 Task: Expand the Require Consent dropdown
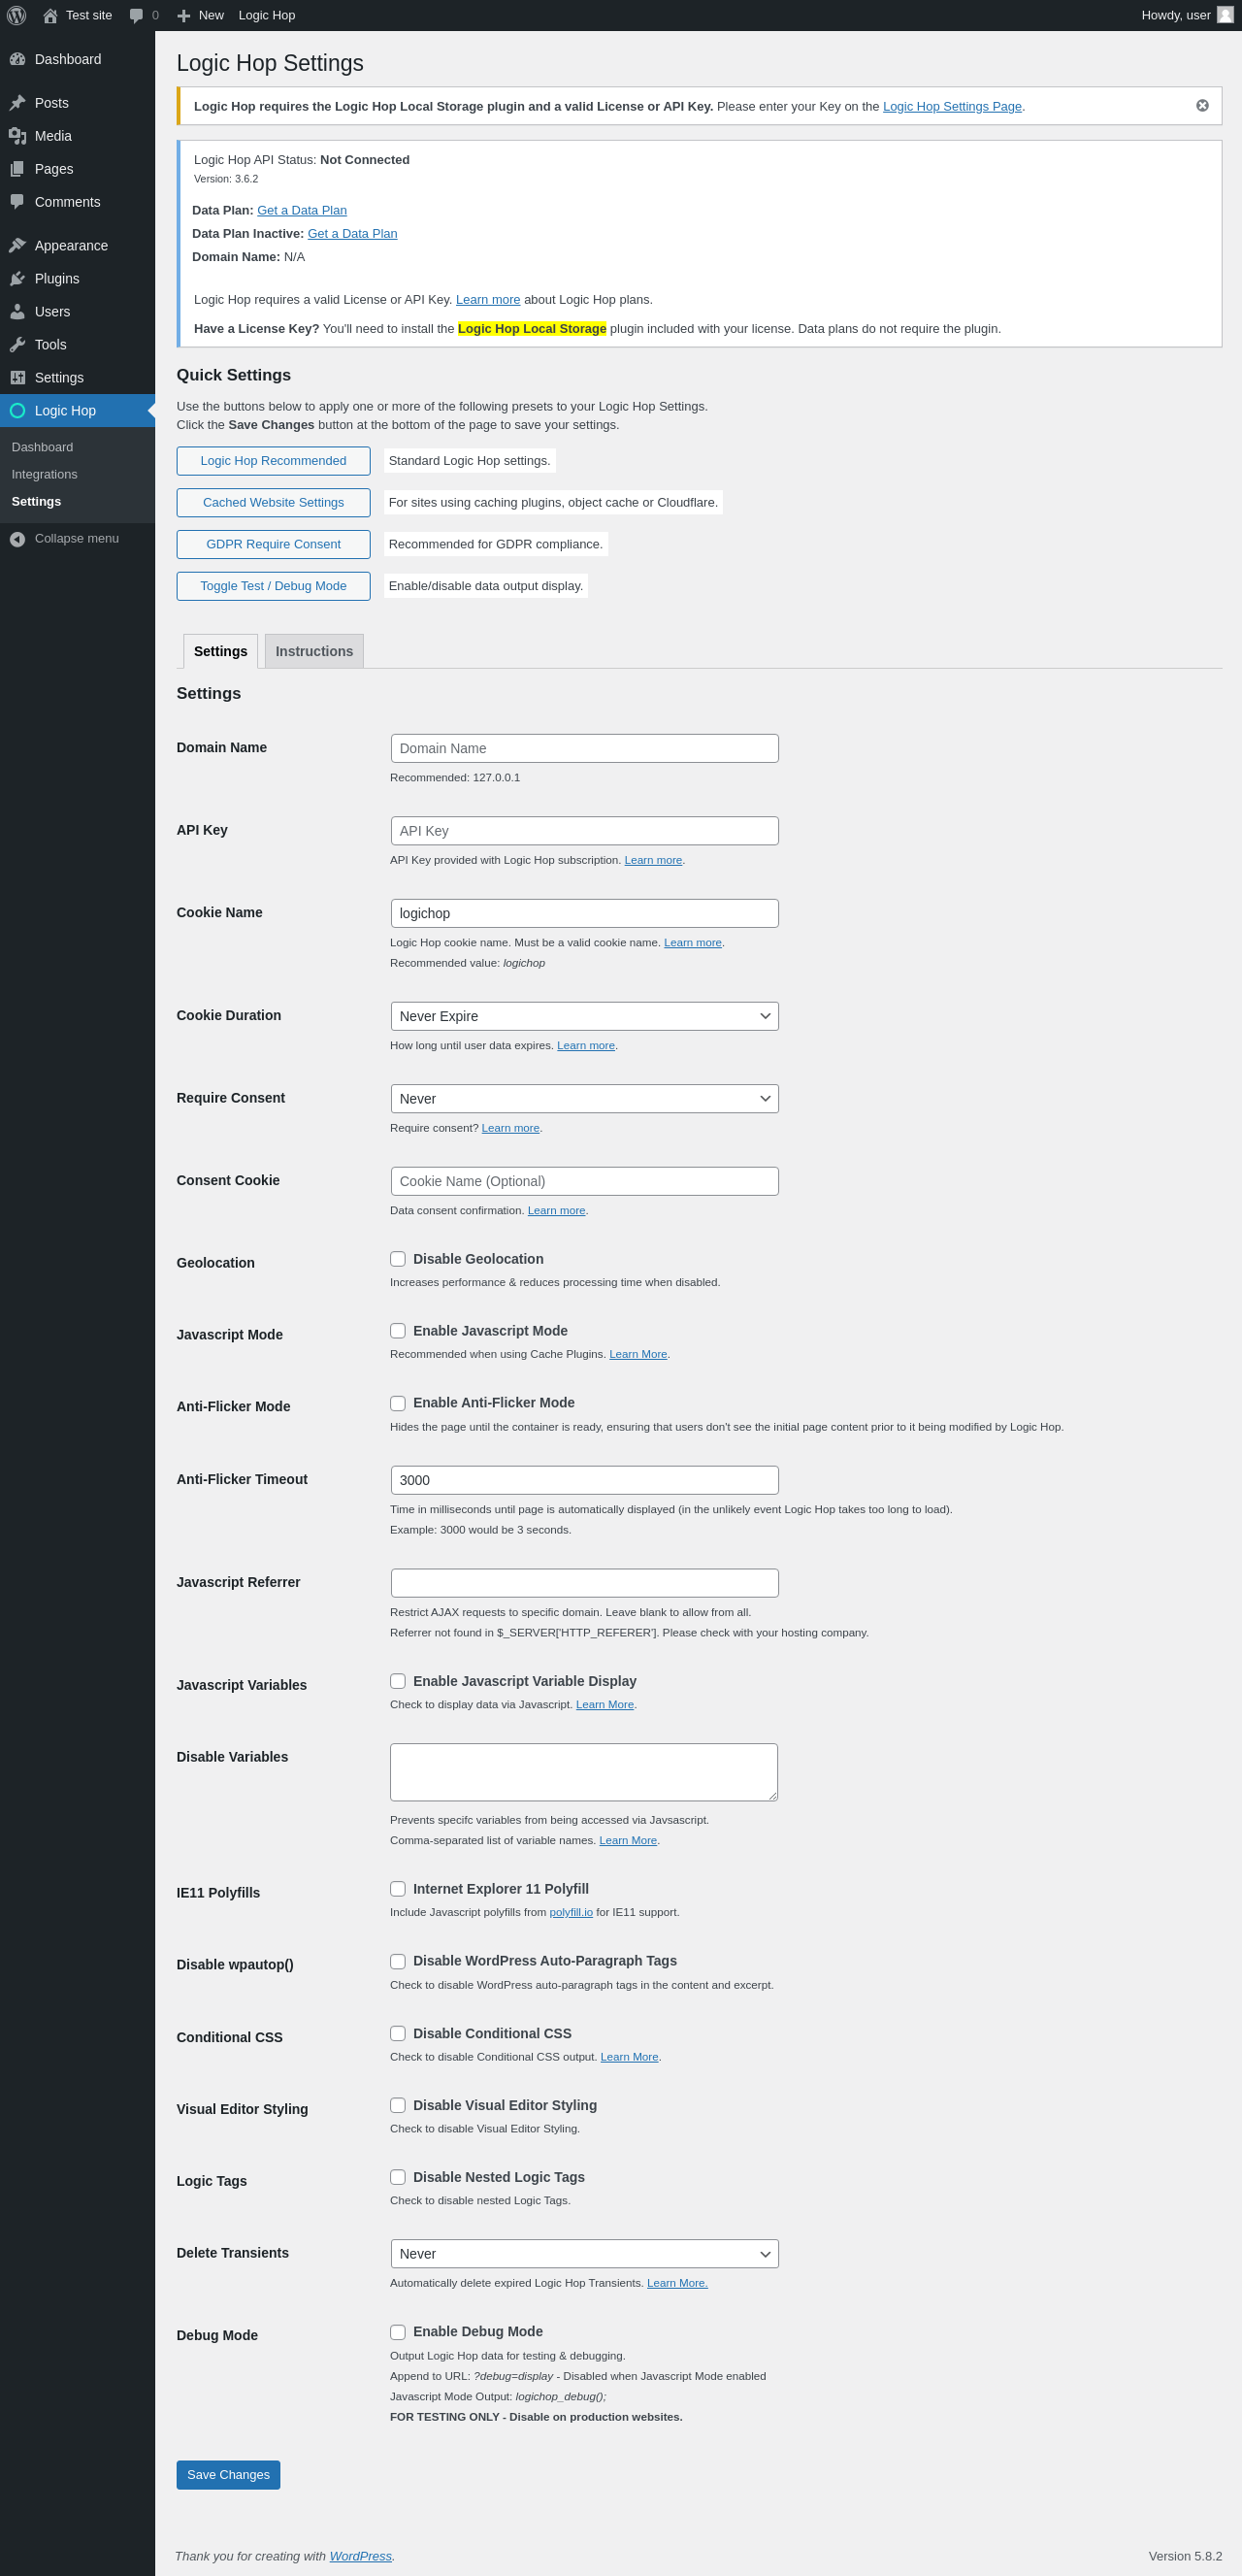click(x=585, y=1099)
